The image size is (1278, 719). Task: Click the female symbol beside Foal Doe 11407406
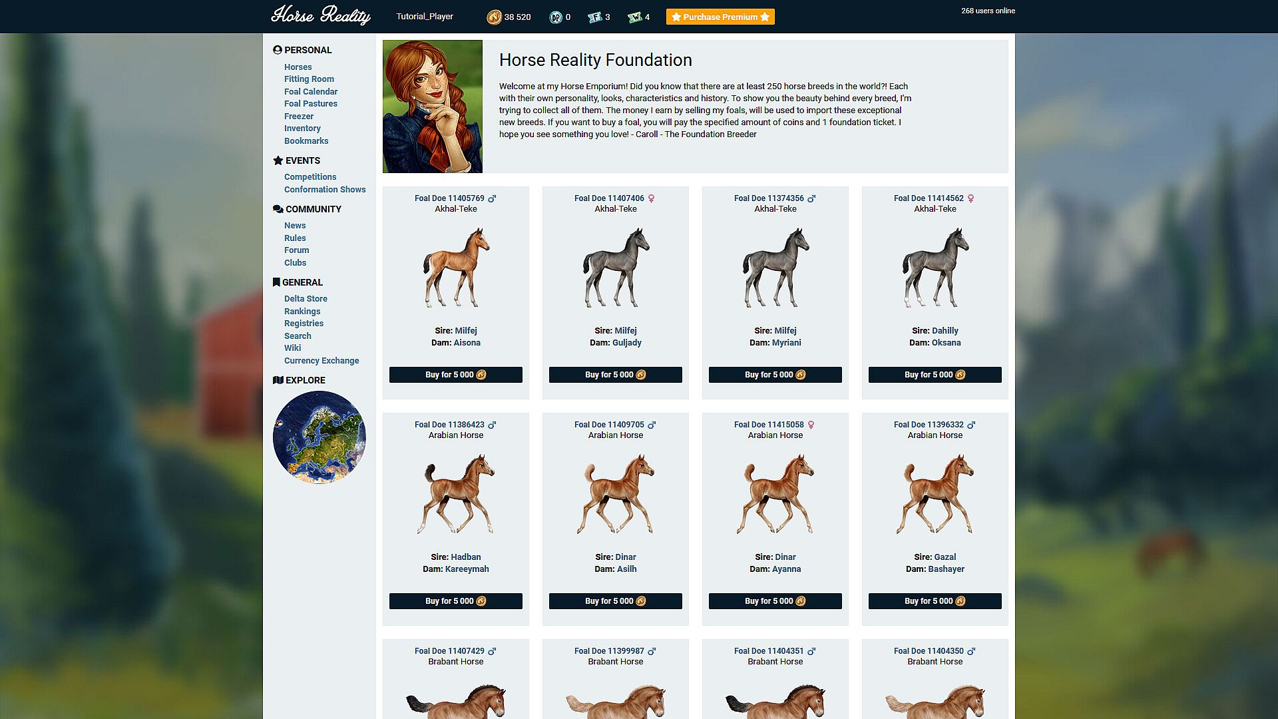pos(651,198)
